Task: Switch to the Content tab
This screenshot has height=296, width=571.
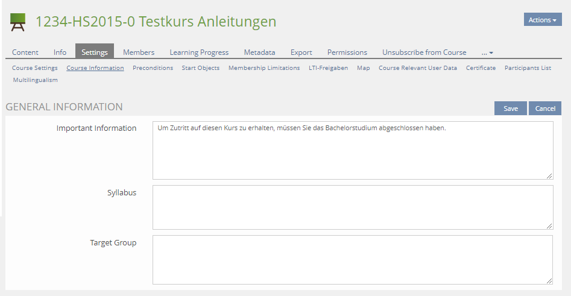Action: click(25, 52)
